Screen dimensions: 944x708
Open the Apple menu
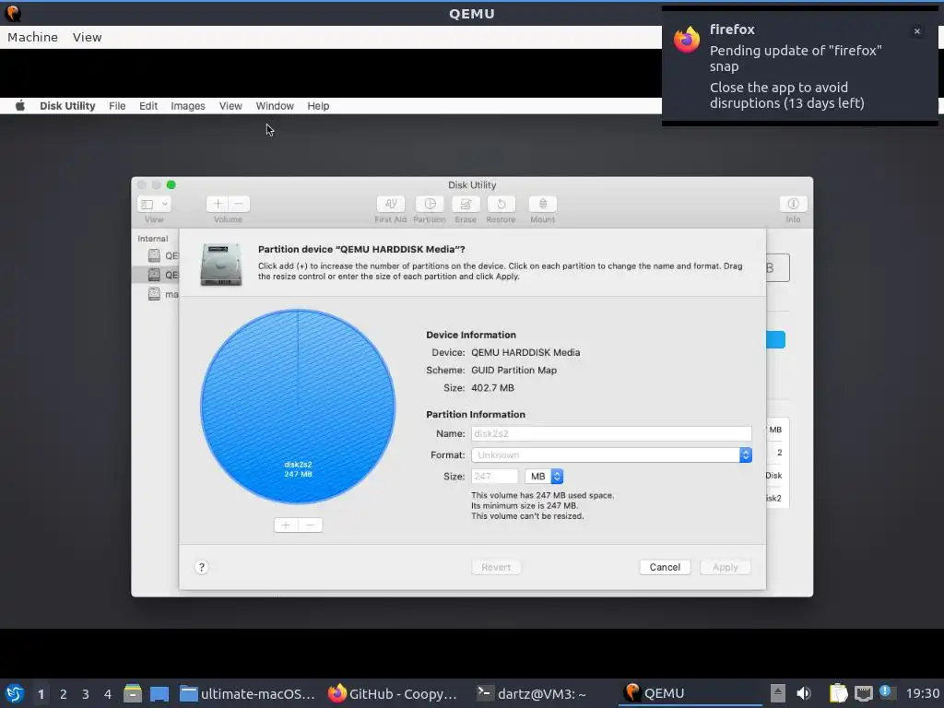[20, 106]
